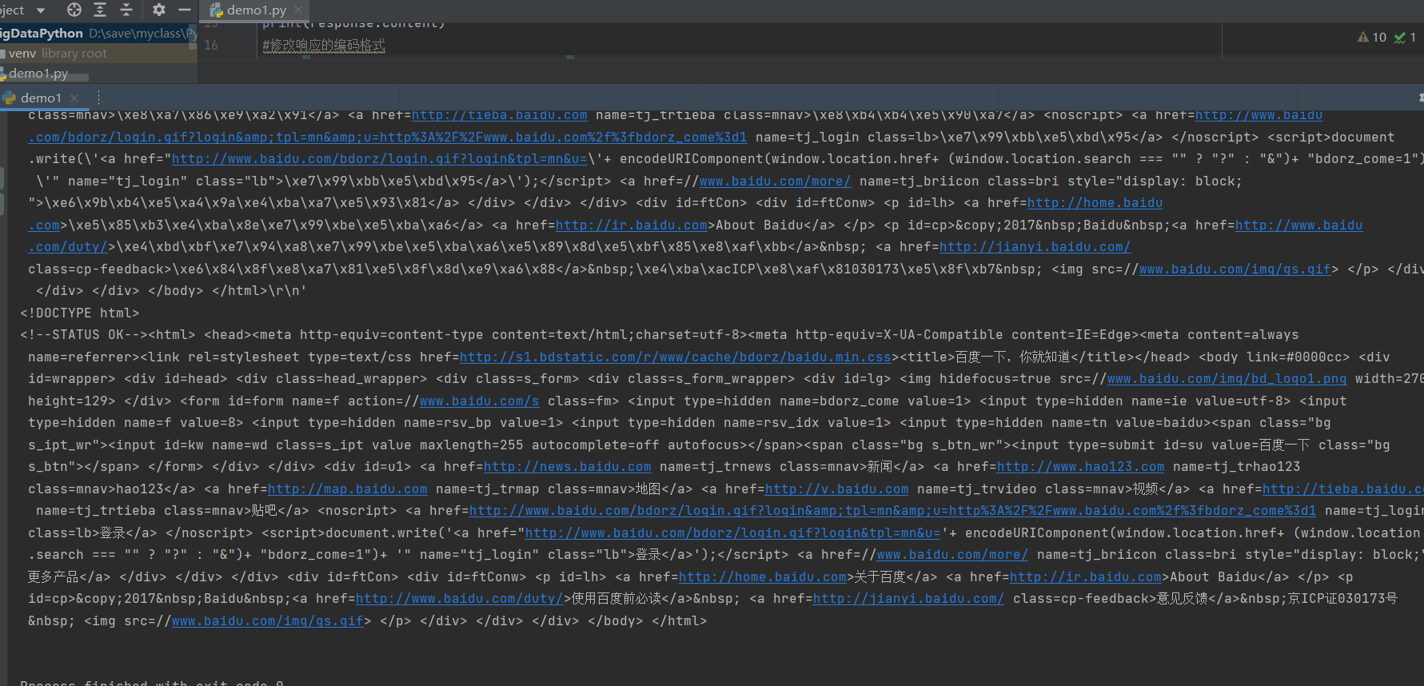This screenshot has height=686, width=1424.
Task: Click the Collapse All icon in Project toolbar
Action: (126, 10)
